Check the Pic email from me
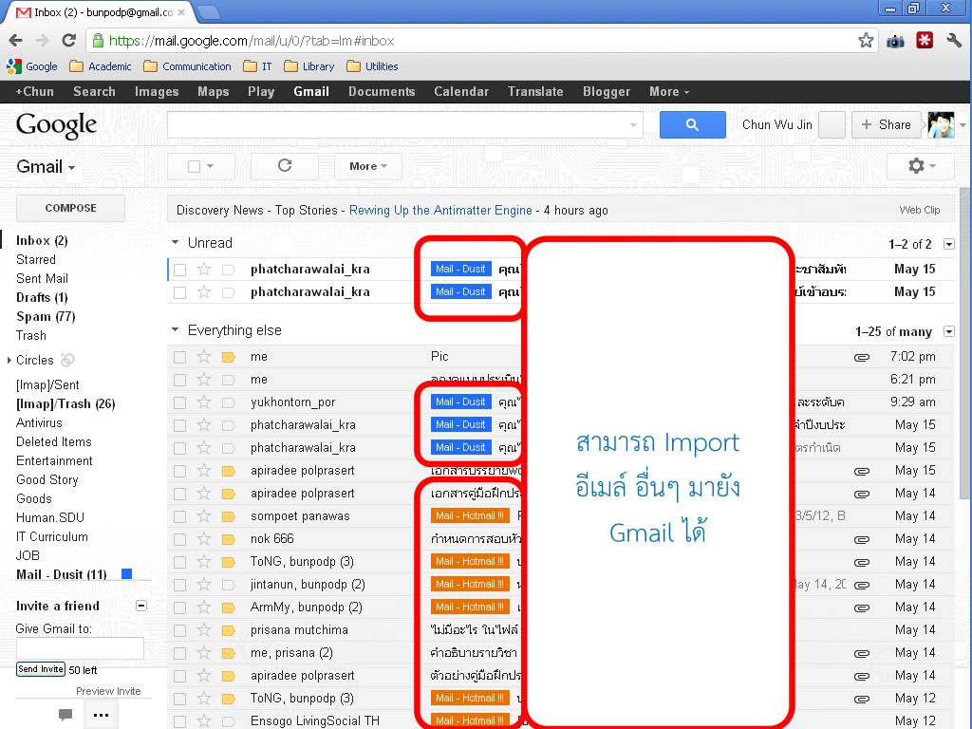 click(x=179, y=357)
